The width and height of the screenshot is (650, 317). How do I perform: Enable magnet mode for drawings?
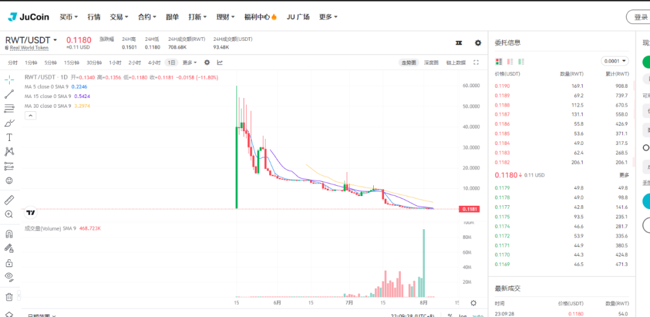(9, 234)
